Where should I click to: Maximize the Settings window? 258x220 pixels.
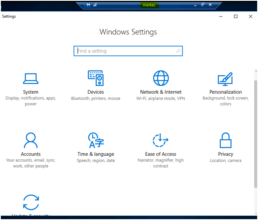(236, 16)
